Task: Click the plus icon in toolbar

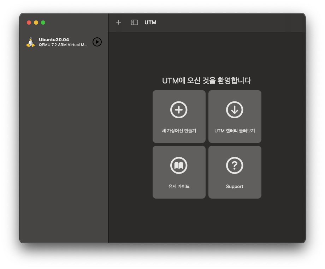Action: click(119, 22)
